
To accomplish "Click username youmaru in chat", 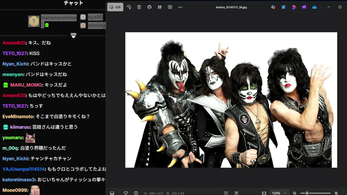I will (x=12, y=138).
